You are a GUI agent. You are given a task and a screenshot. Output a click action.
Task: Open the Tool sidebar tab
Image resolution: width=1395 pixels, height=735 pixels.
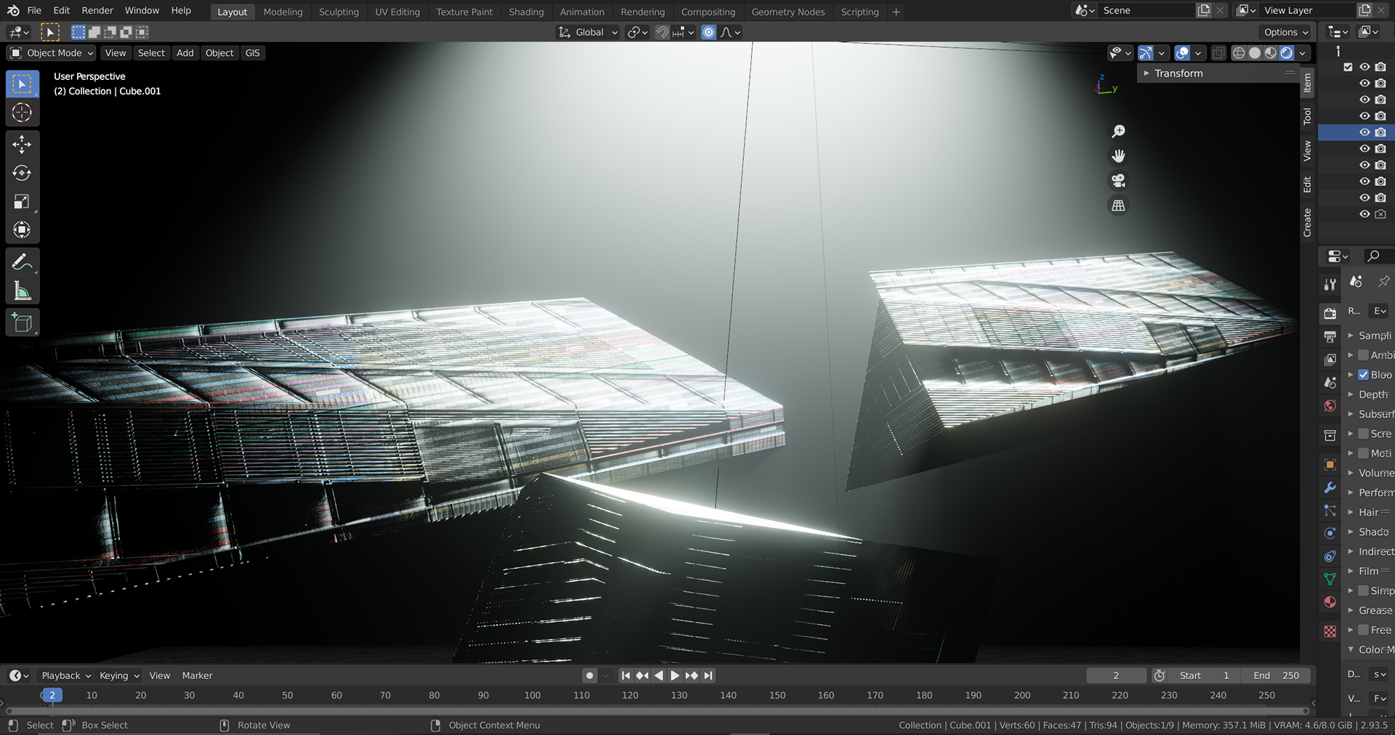[1307, 116]
